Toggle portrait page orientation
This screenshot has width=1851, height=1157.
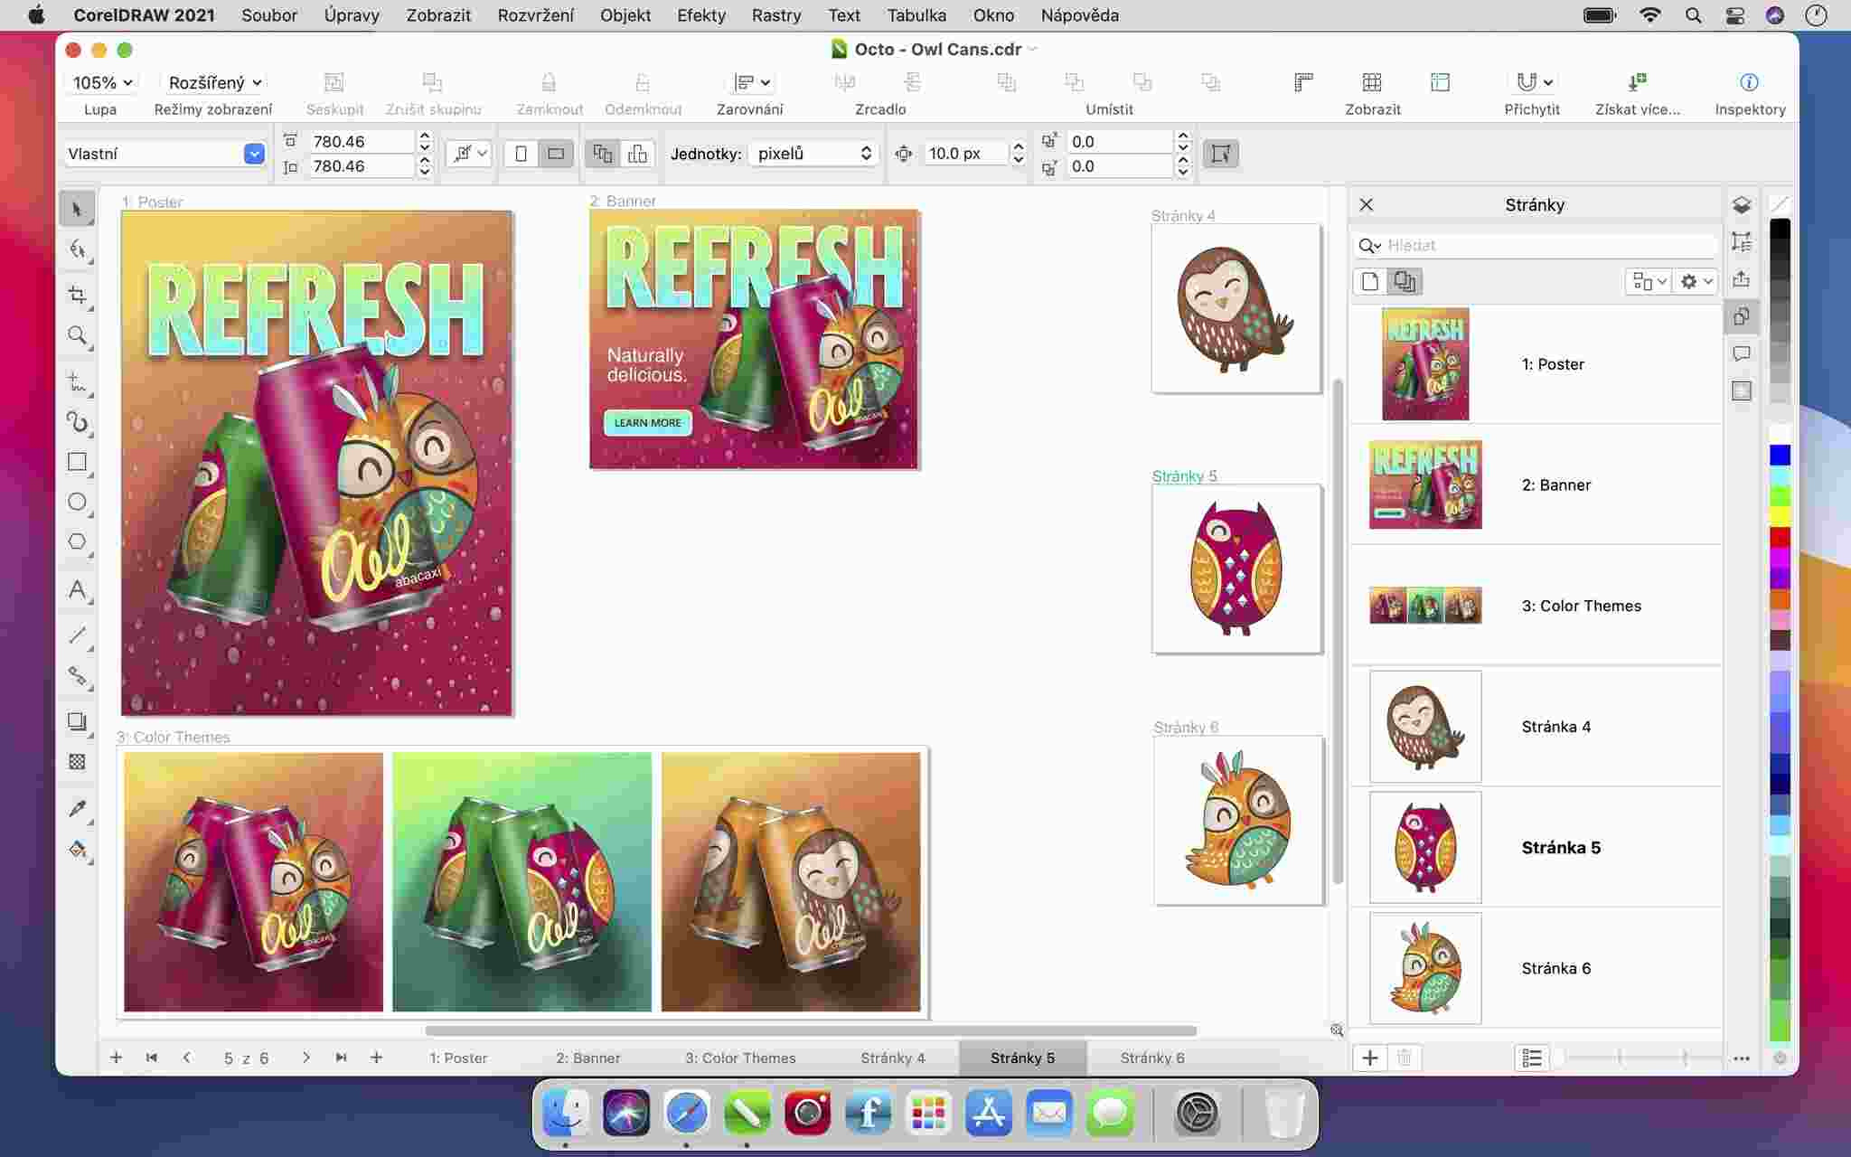pyautogui.click(x=521, y=154)
